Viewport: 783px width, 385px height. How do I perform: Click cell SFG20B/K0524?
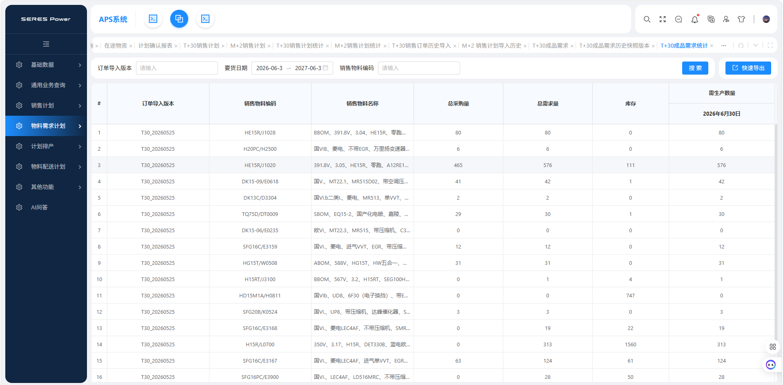[260, 312]
